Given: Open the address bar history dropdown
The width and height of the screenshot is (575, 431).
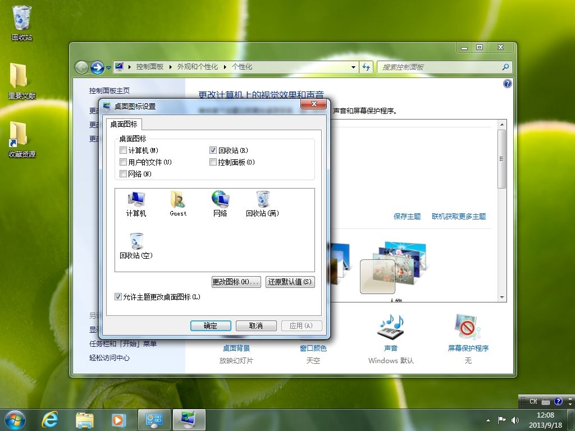Looking at the screenshot, I should click(353, 67).
